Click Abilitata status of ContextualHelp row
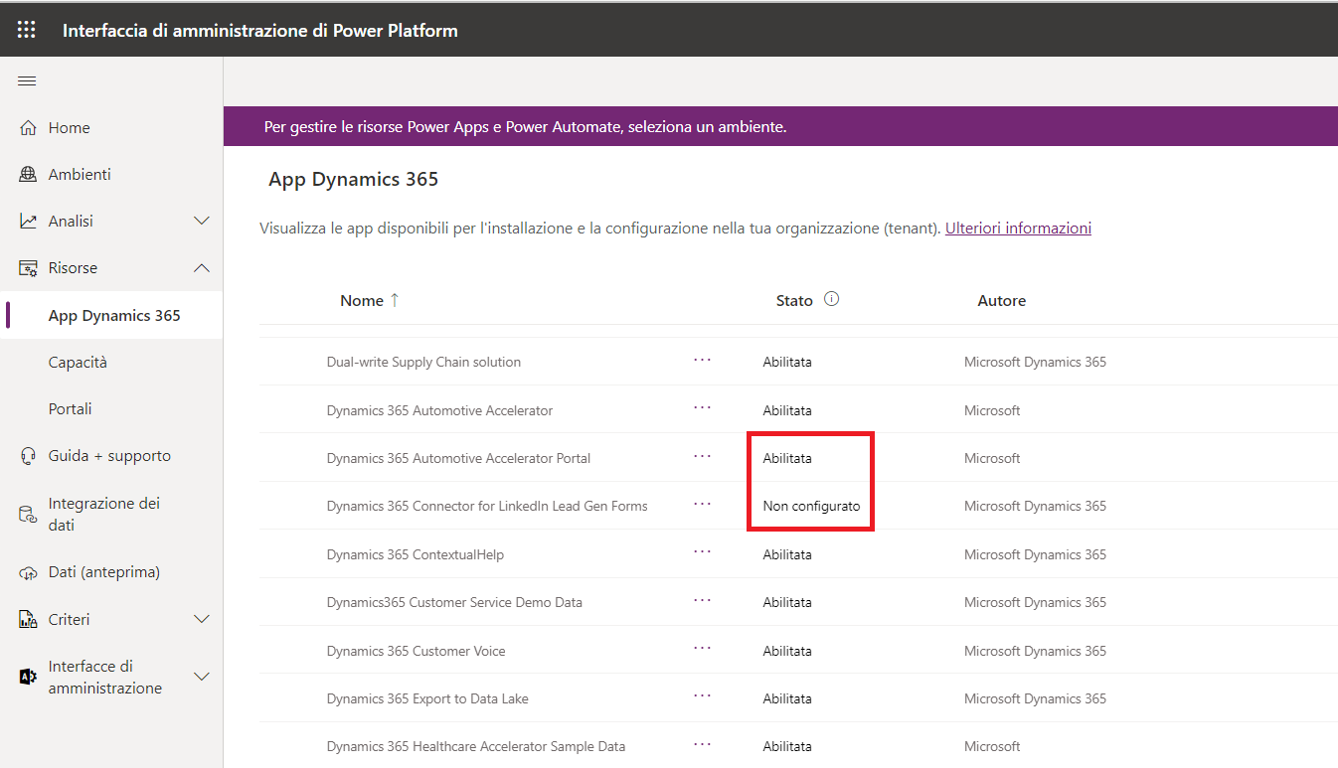Screen dimensions: 1338x768 [x=787, y=554]
